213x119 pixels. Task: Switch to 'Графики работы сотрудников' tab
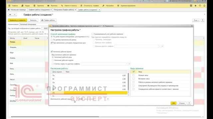pos(39,10)
